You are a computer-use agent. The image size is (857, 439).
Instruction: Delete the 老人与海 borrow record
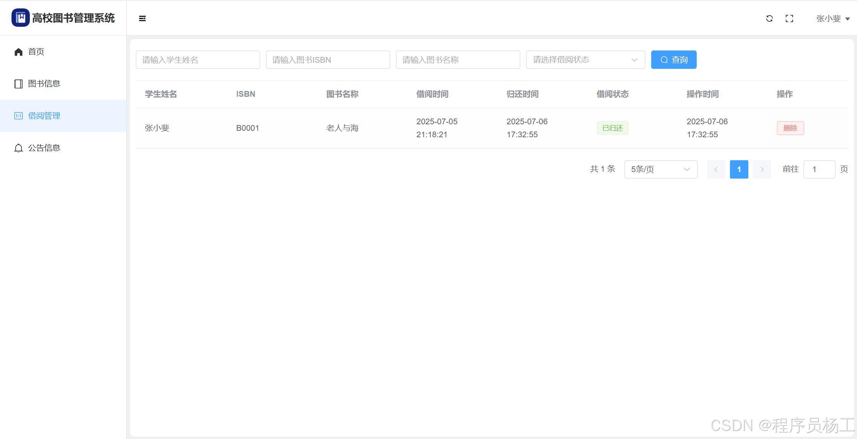click(x=790, y=128)
